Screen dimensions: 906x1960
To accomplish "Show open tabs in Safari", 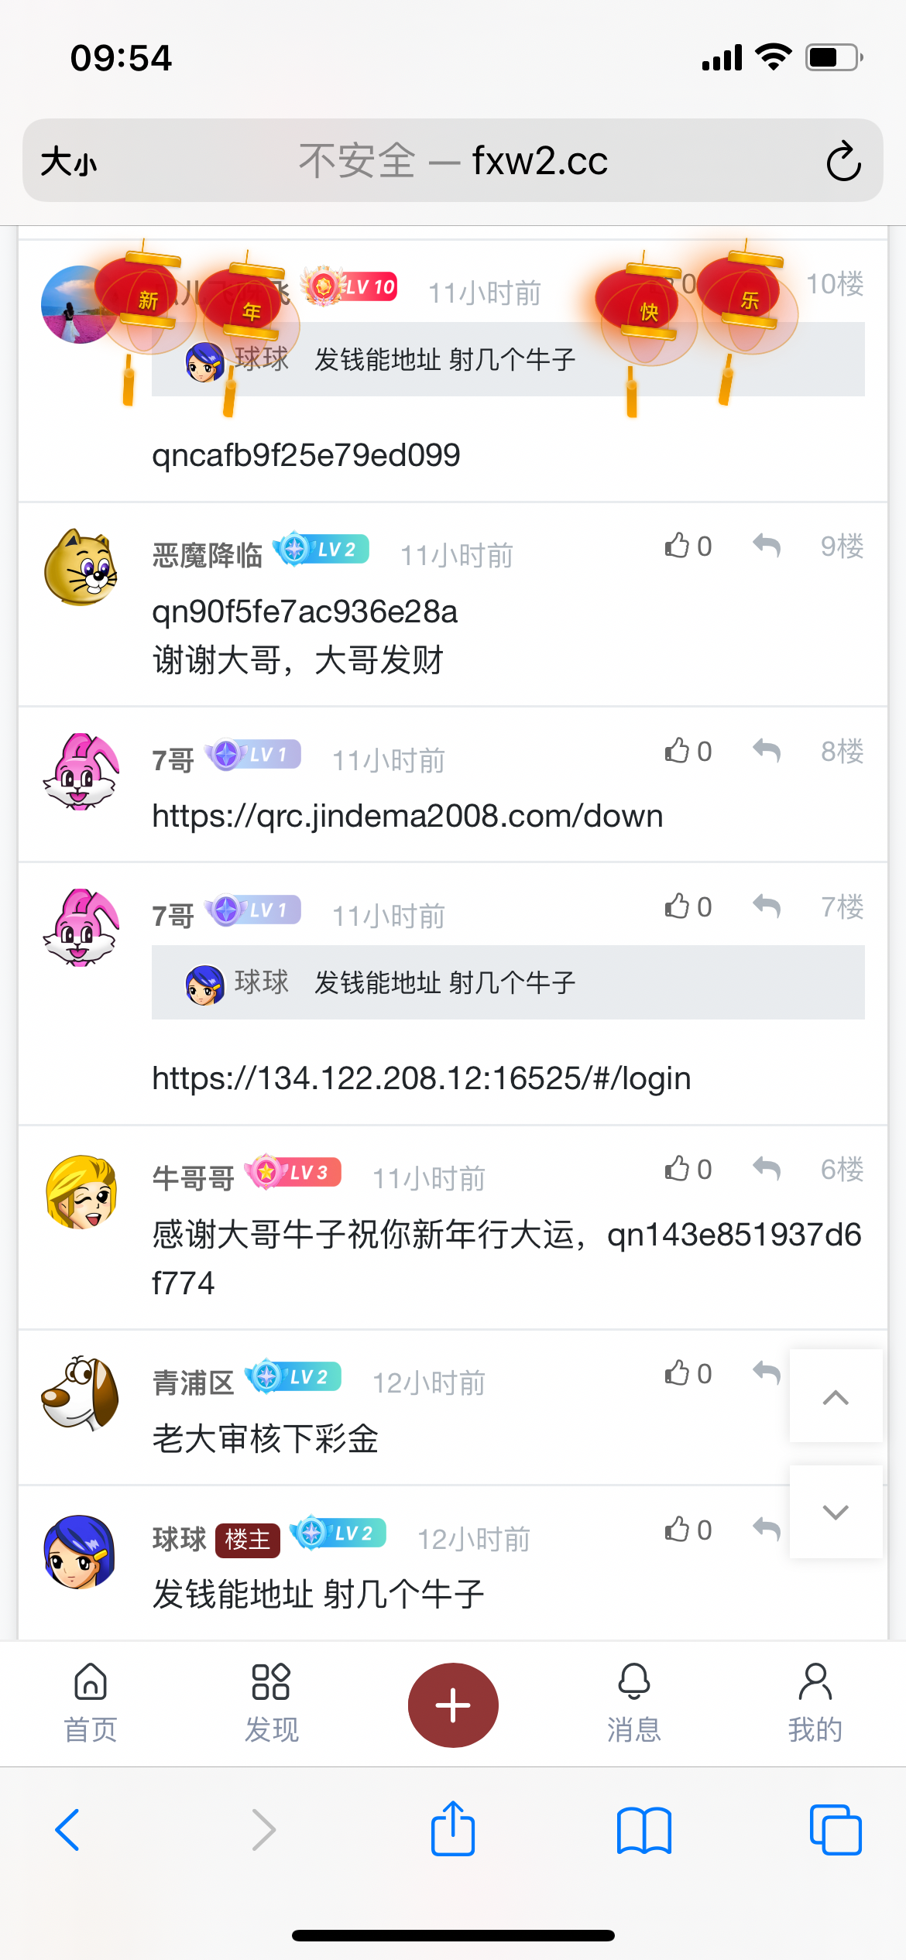I will click(x=836, y=1830).
